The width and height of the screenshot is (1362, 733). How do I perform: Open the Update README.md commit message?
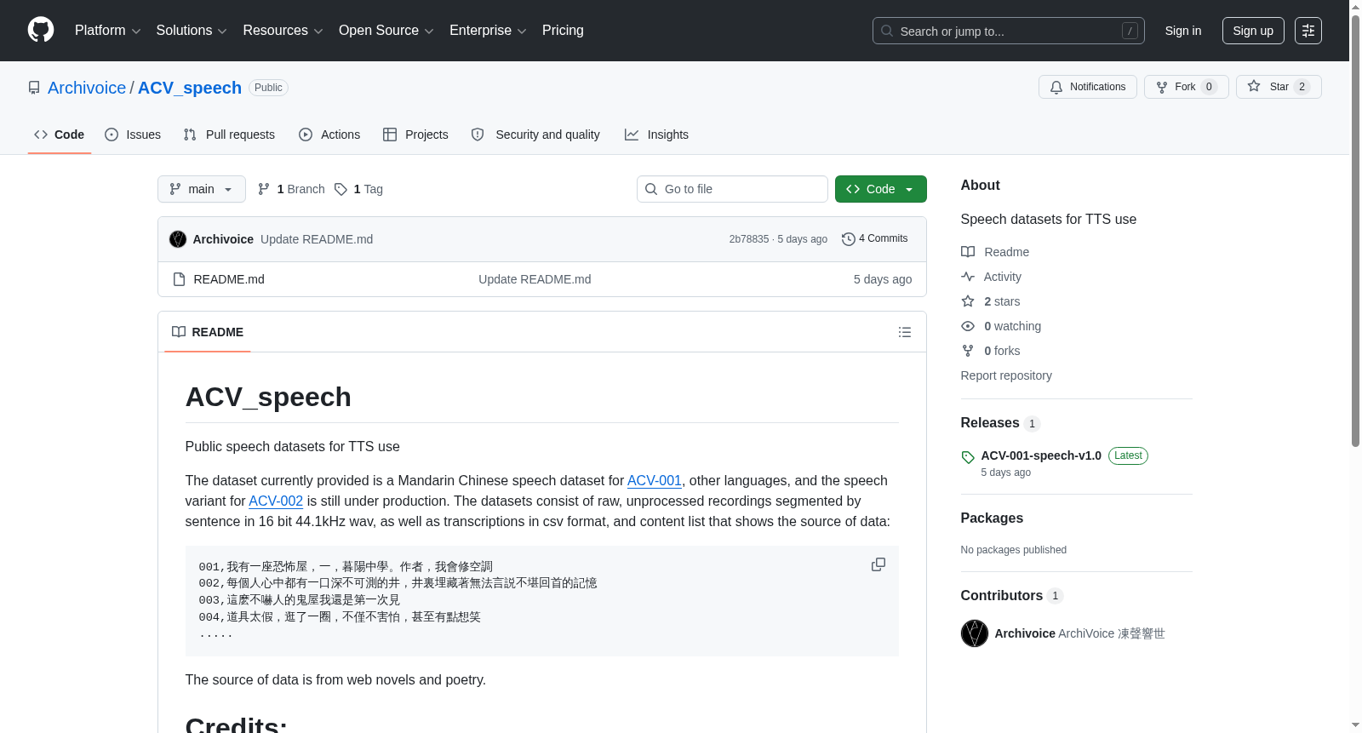pyautogui.click(x=317, y=239)
